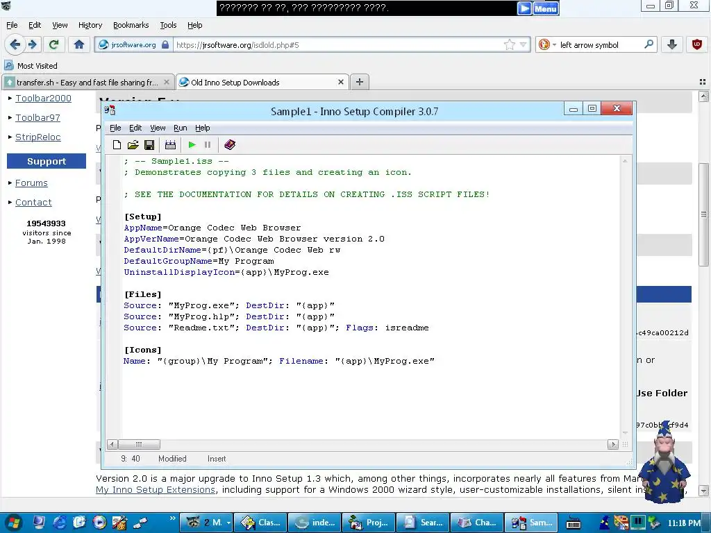The height and width of the screenshot is (533, 711).
Task: Go back with the browser back arrow
Action: [x=15, y=44]
